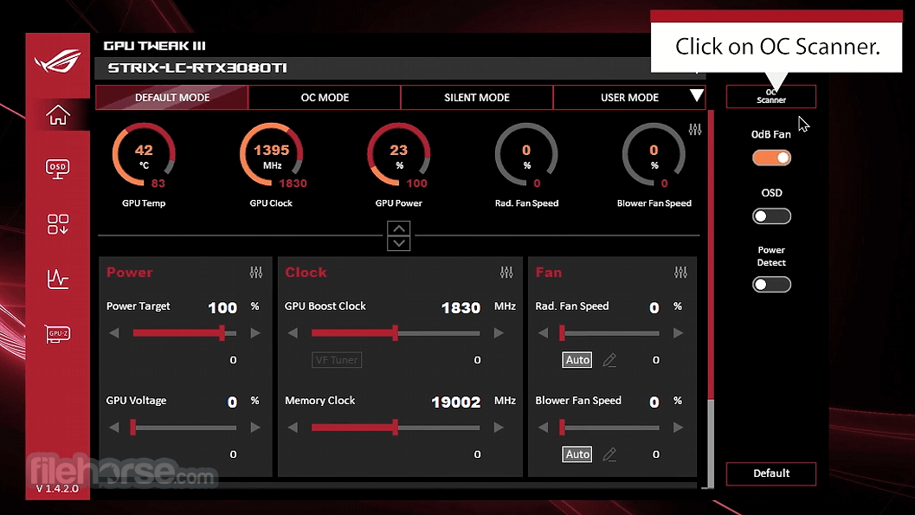Collapse gauge section with up chevron
Screen dimensions: 915x515
[398, 229]
